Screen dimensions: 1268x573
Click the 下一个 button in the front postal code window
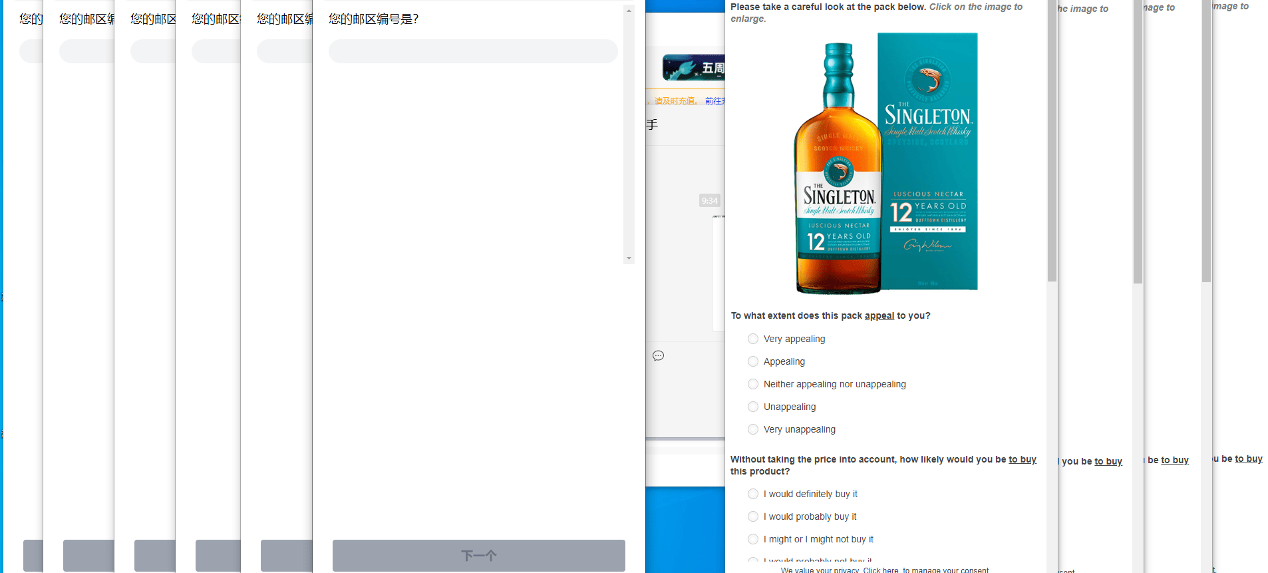479,555
